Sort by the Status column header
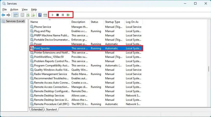211x117 pixels. click(96, 22)
